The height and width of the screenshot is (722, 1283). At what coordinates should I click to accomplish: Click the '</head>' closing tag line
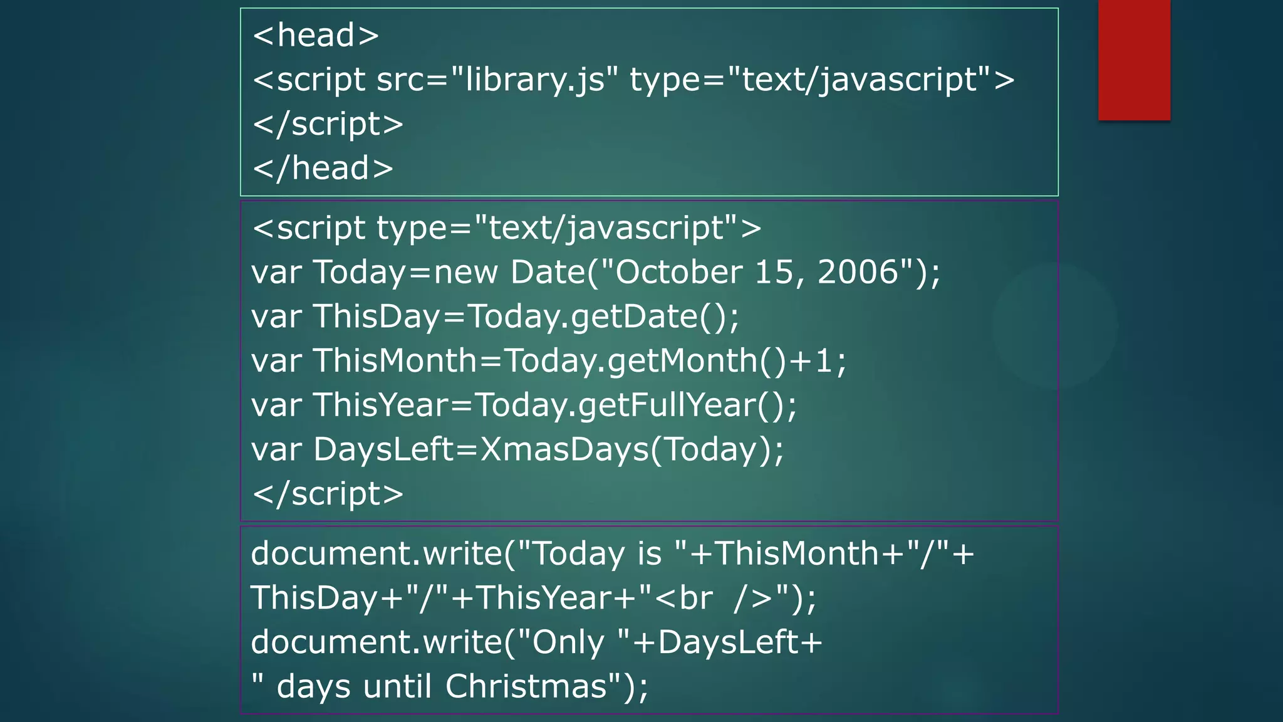[x=323, y=168]
